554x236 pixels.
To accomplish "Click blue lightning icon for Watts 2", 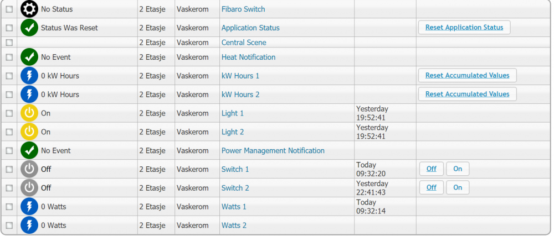I will pos(29,225).
